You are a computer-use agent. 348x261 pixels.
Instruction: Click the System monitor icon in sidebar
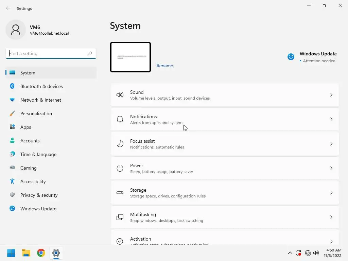point(12,73)
